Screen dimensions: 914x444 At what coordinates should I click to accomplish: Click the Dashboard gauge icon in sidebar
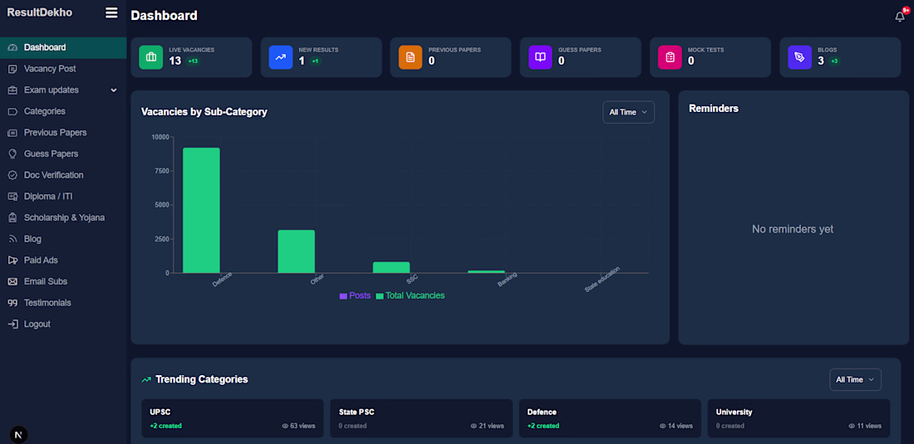coord(12,47)
